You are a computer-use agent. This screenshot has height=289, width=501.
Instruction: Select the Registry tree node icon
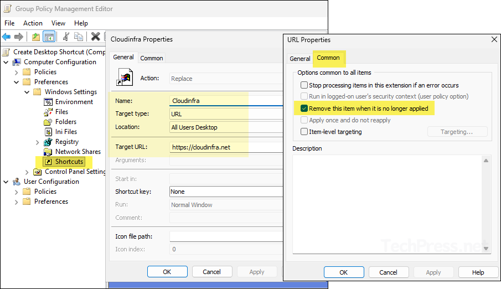point(48,142)
